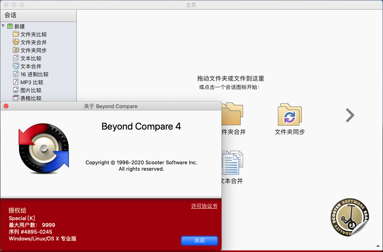Select 表格比较 label in the session tree

[x=31, y=98]
